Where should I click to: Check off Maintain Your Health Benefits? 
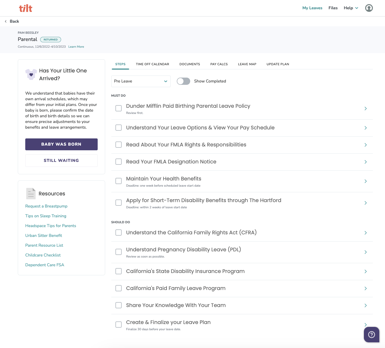(x=118, y=181)
